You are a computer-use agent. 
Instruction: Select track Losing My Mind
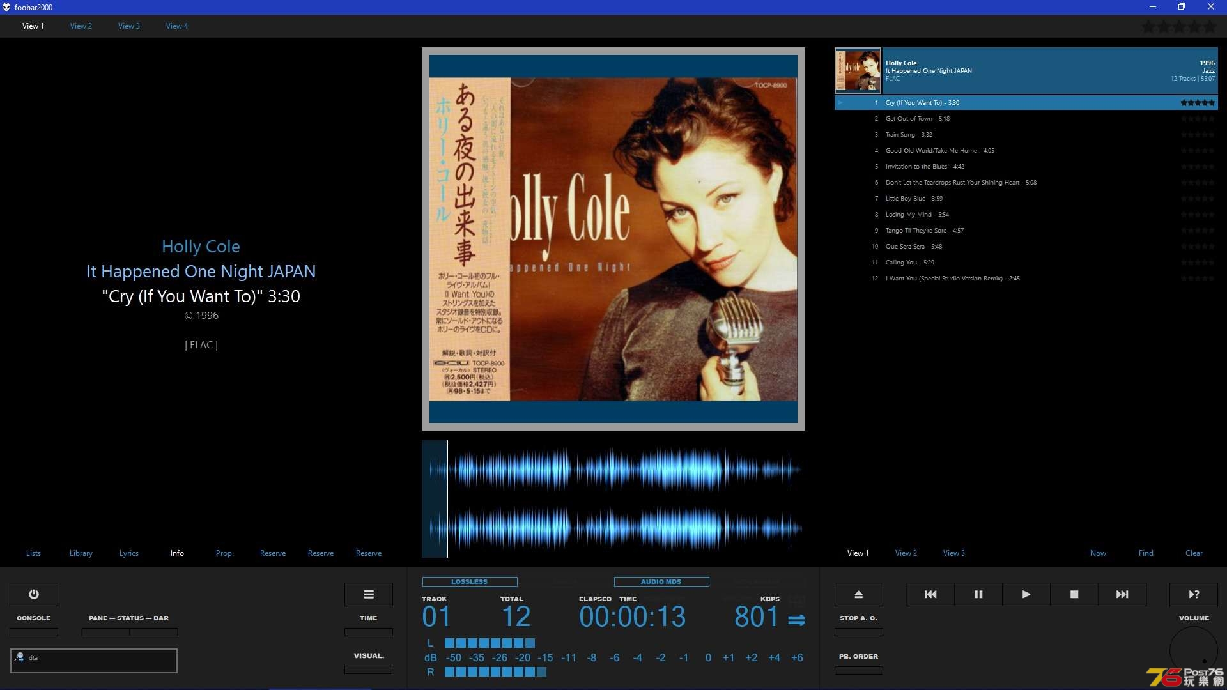pos(1026,215)
